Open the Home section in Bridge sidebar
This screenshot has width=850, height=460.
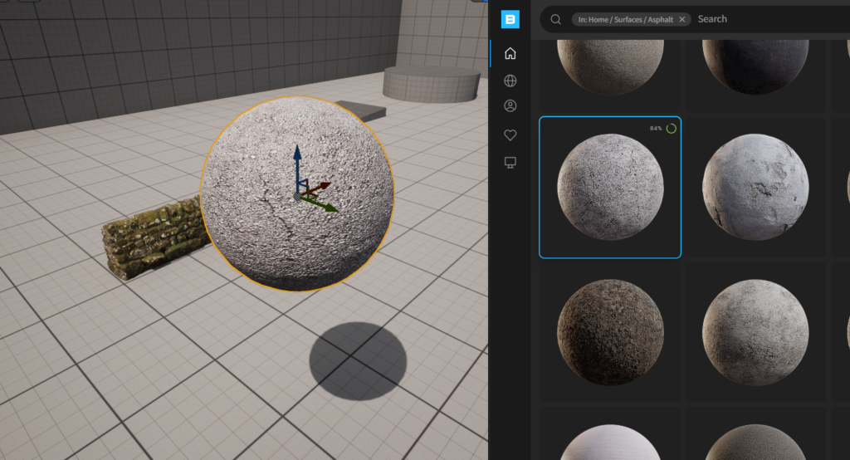click(x=510, y=53)
